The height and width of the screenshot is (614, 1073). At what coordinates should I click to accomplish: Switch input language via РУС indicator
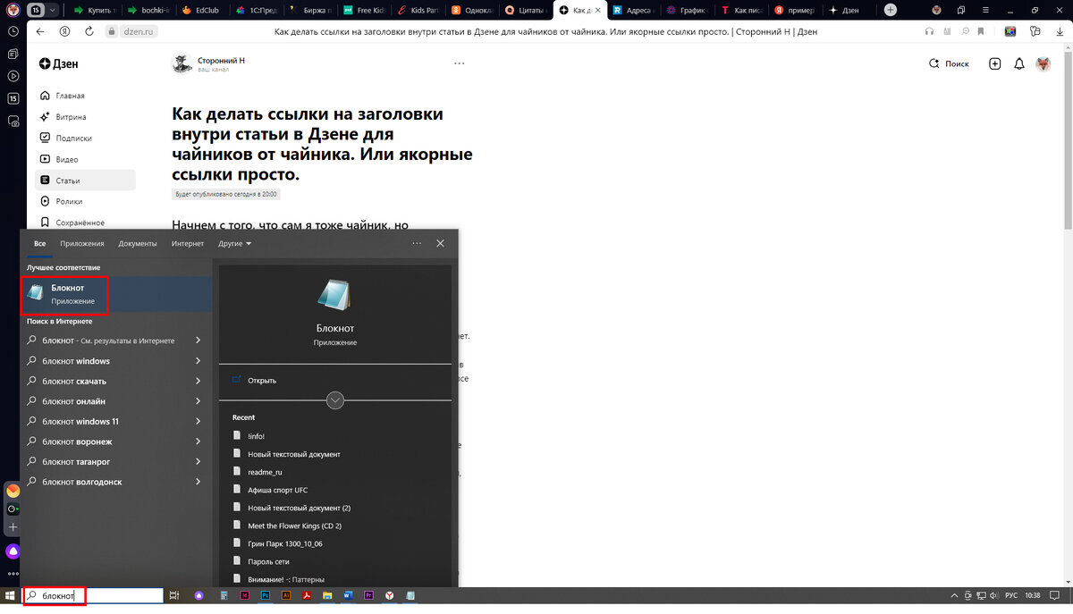point(1011,595)
